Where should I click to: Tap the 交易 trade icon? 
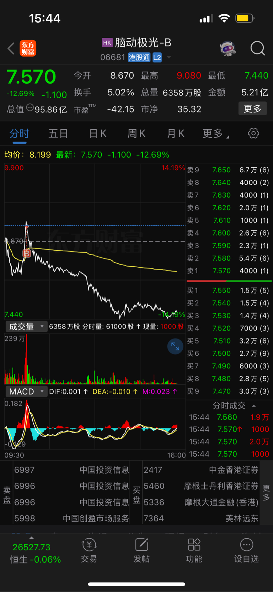pos(89,551)
